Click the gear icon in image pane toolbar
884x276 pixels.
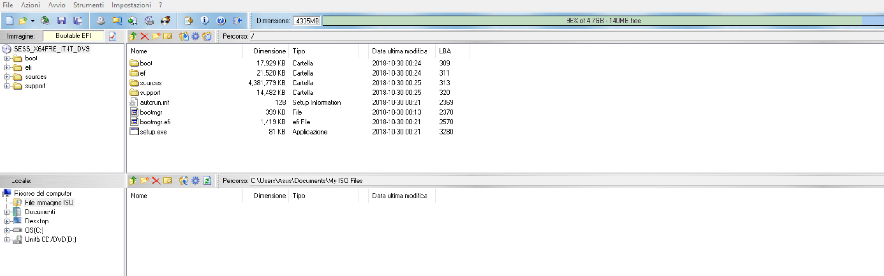coord(195,36)
